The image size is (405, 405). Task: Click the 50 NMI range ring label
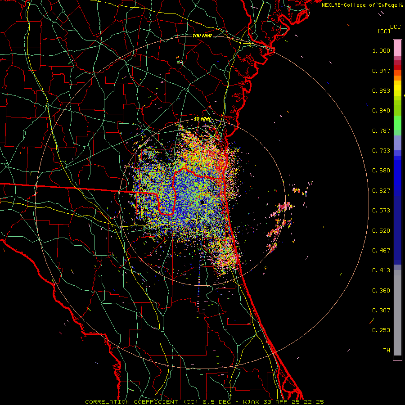(x=202, y=119)
